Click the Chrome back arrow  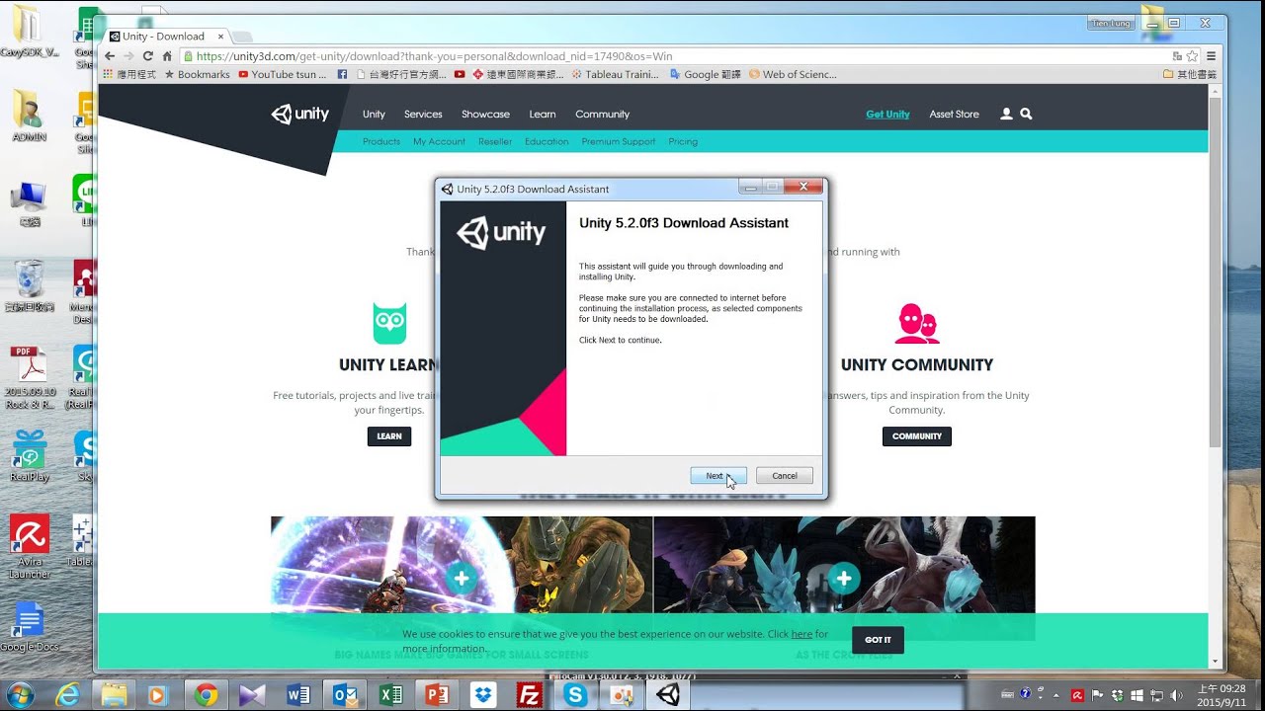(111, 56)
